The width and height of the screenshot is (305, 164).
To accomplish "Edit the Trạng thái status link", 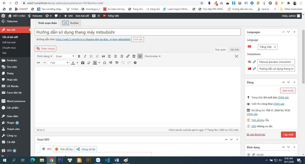I will pos(283,97).
